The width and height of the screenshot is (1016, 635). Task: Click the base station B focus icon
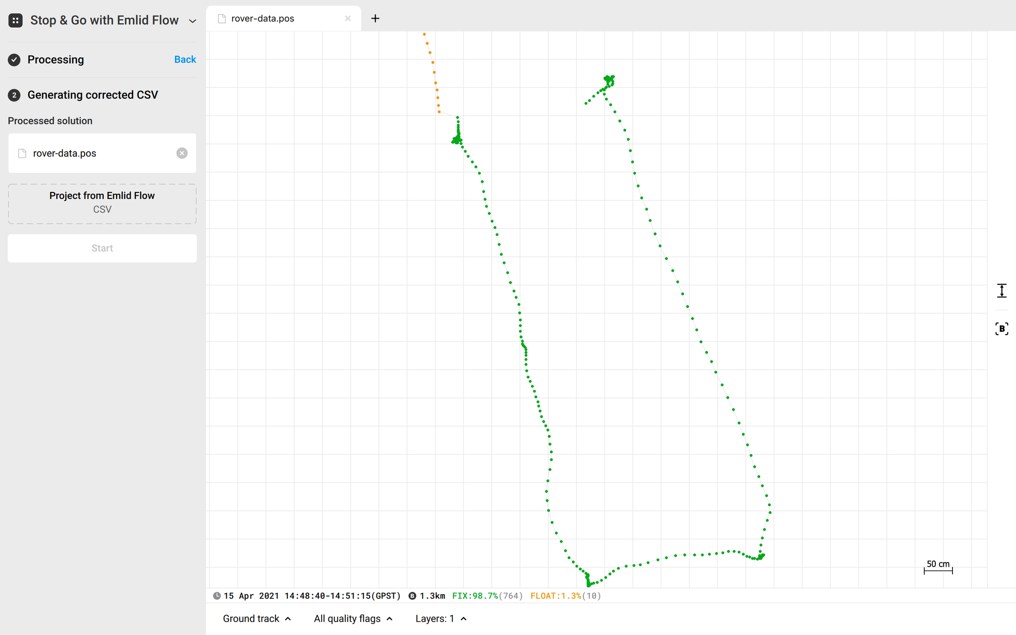coord(1001,329)
